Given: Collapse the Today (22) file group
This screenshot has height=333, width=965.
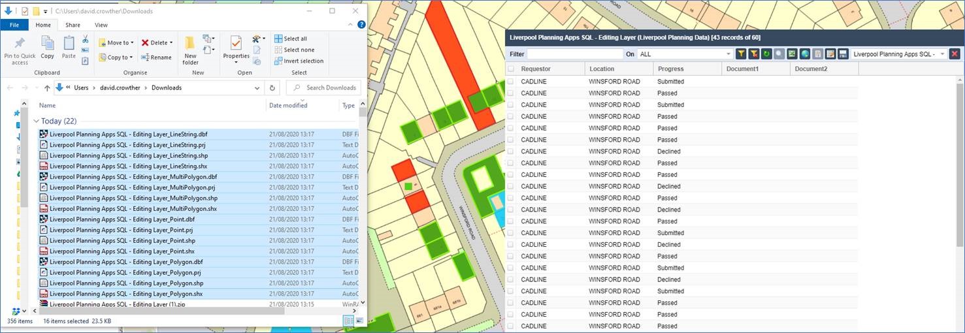Looking at the screenshot, I should tap(37, 121).
